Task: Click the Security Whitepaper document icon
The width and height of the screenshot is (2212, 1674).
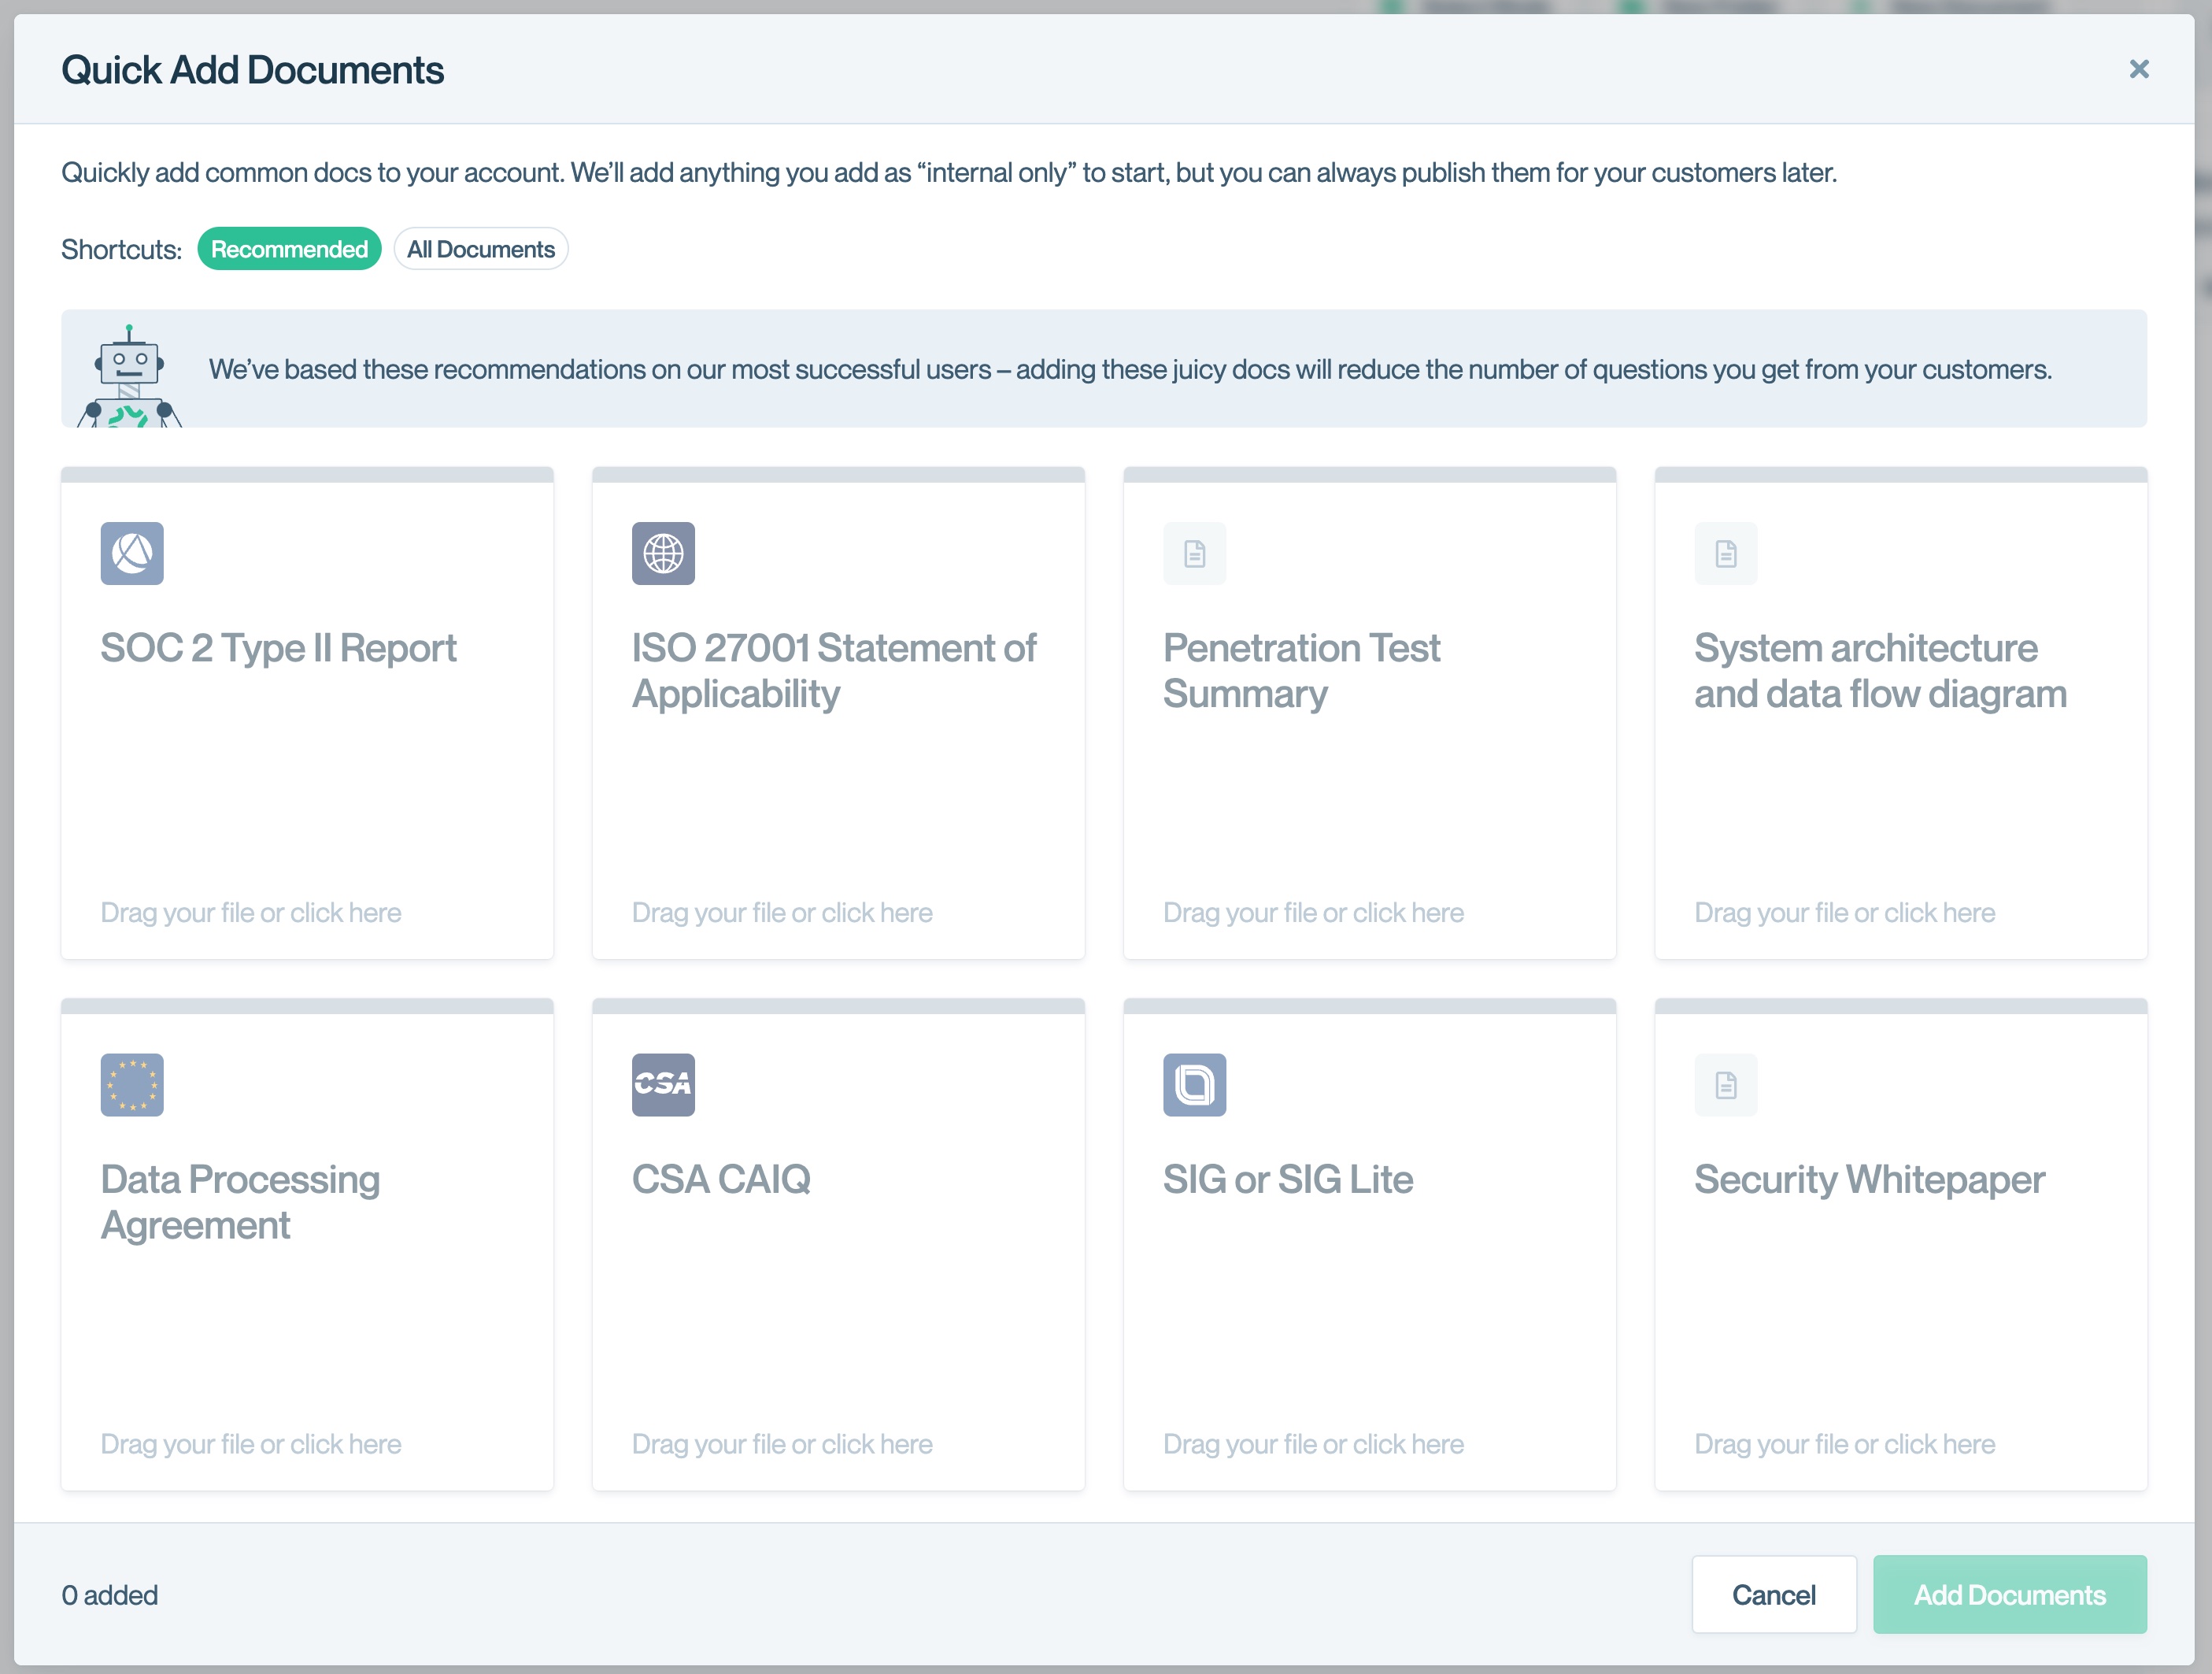Action: pyautogui.click(x=1725, y=1084)
